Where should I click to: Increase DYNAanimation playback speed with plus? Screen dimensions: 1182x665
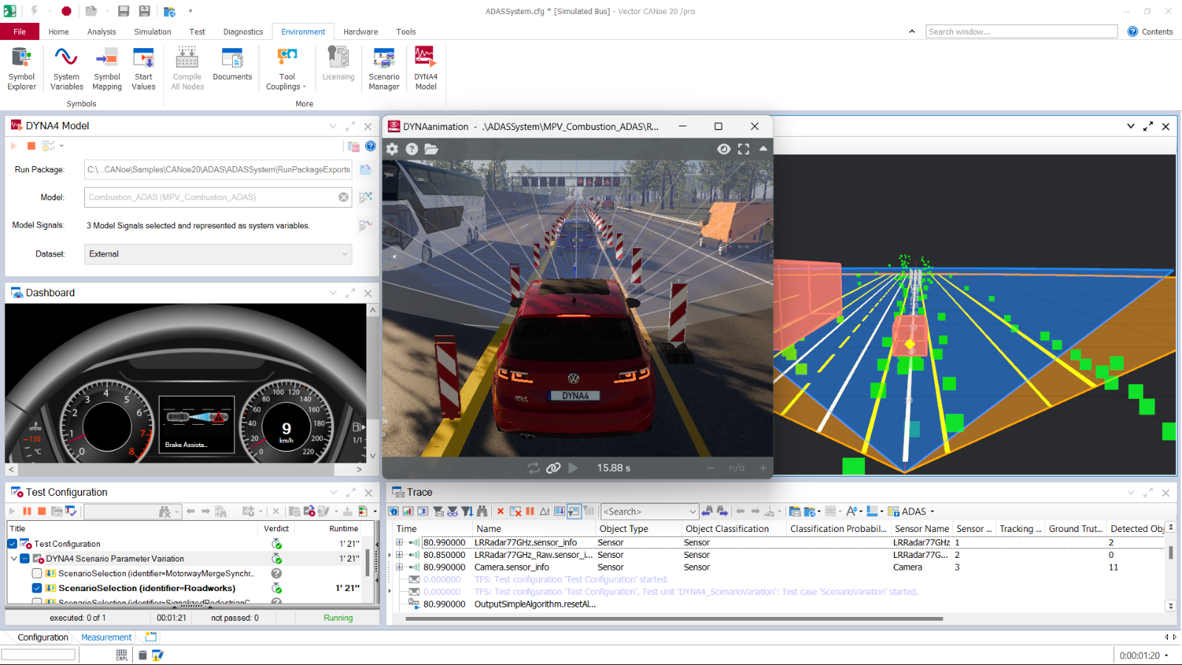pyautogui.click(x=763, y=468)
